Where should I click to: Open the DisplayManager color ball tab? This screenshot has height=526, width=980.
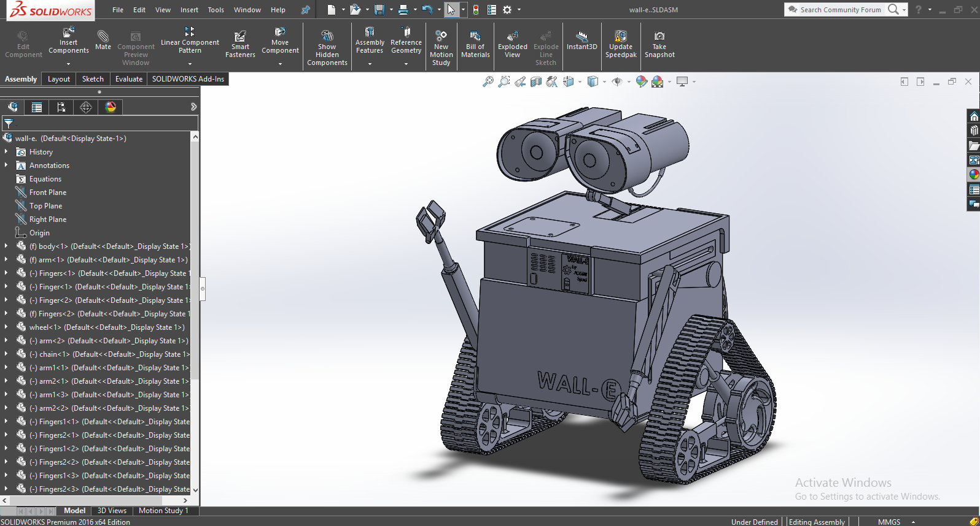click(111, 107)
